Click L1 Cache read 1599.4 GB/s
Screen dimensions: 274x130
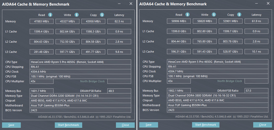[x=42, y=31]
